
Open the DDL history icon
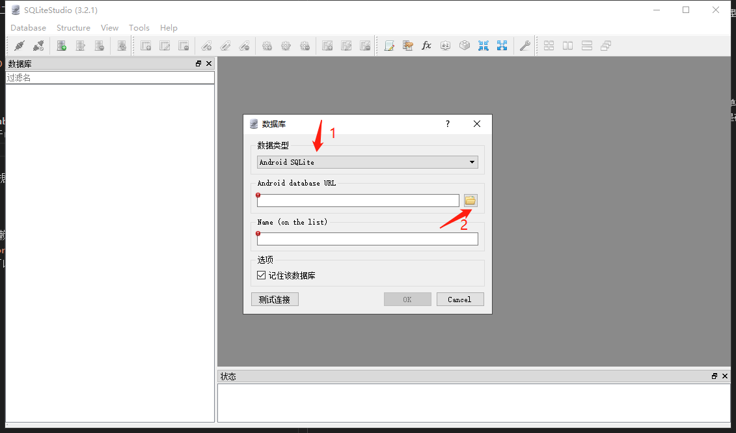pyautogui.click(x=408, y=46)
